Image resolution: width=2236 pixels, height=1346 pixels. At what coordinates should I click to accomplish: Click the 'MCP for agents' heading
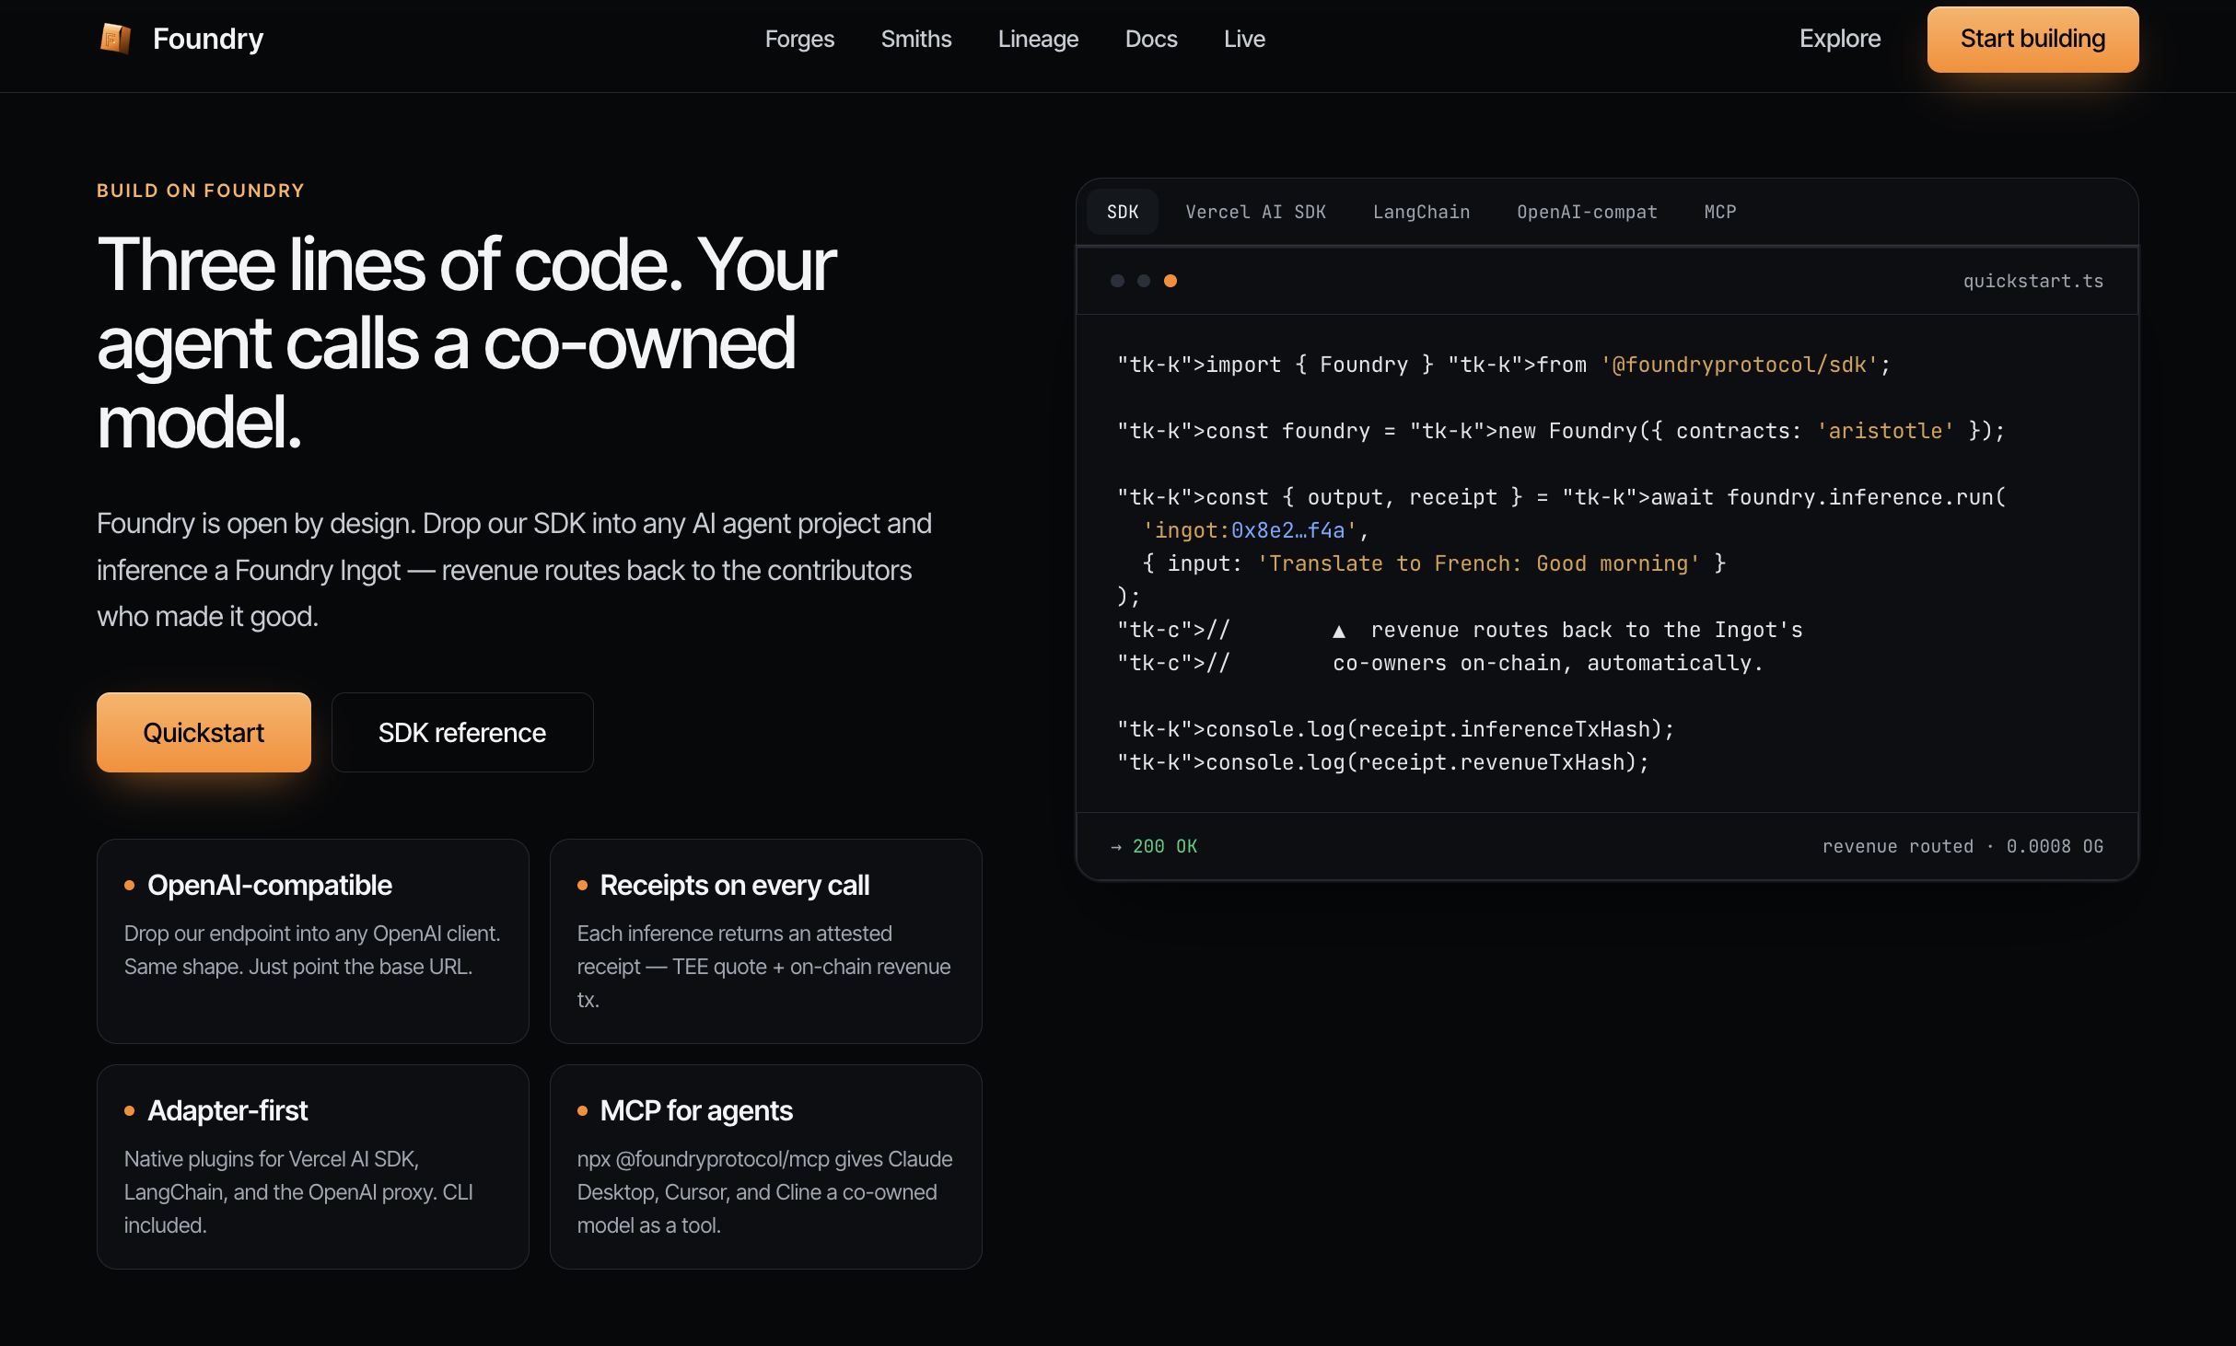(696, 1110)
